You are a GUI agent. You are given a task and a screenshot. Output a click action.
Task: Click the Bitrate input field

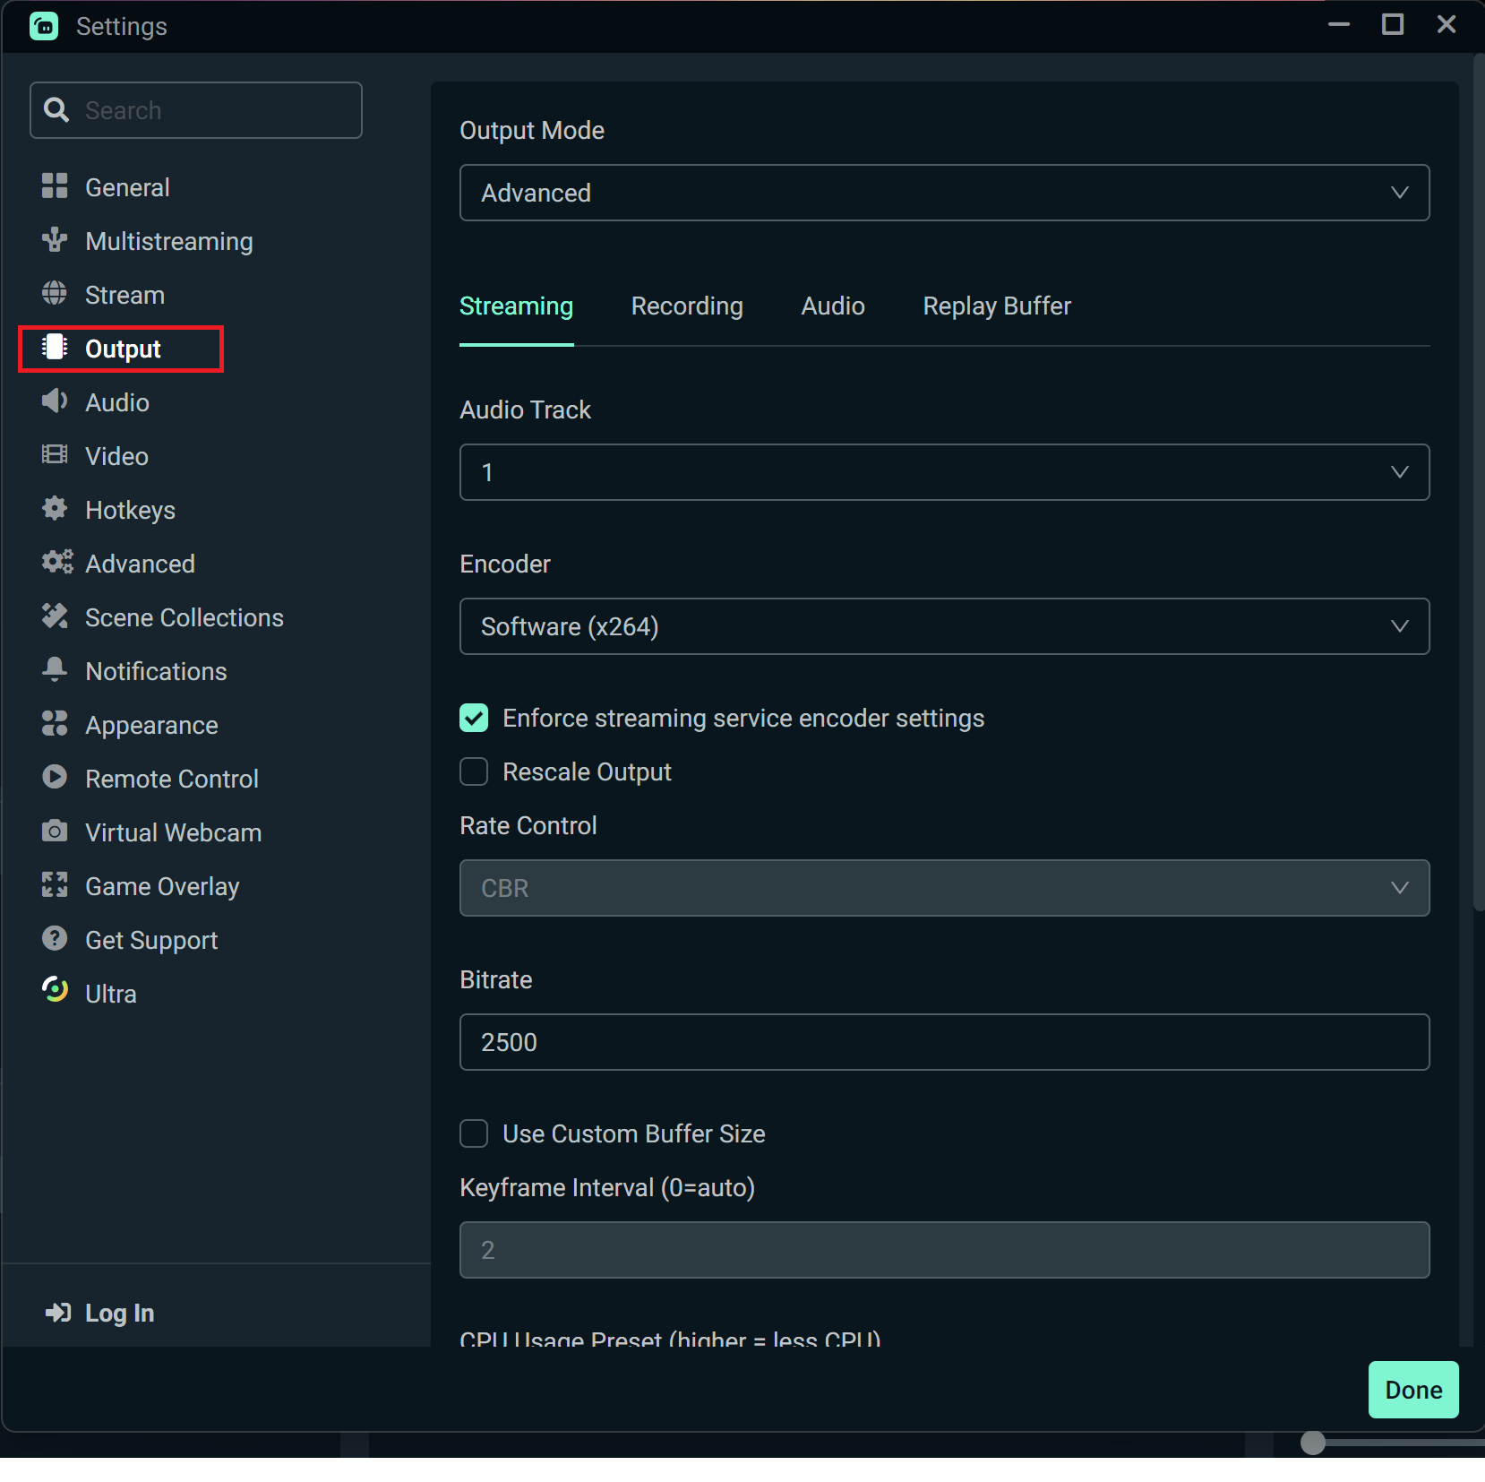(944, 1042)
